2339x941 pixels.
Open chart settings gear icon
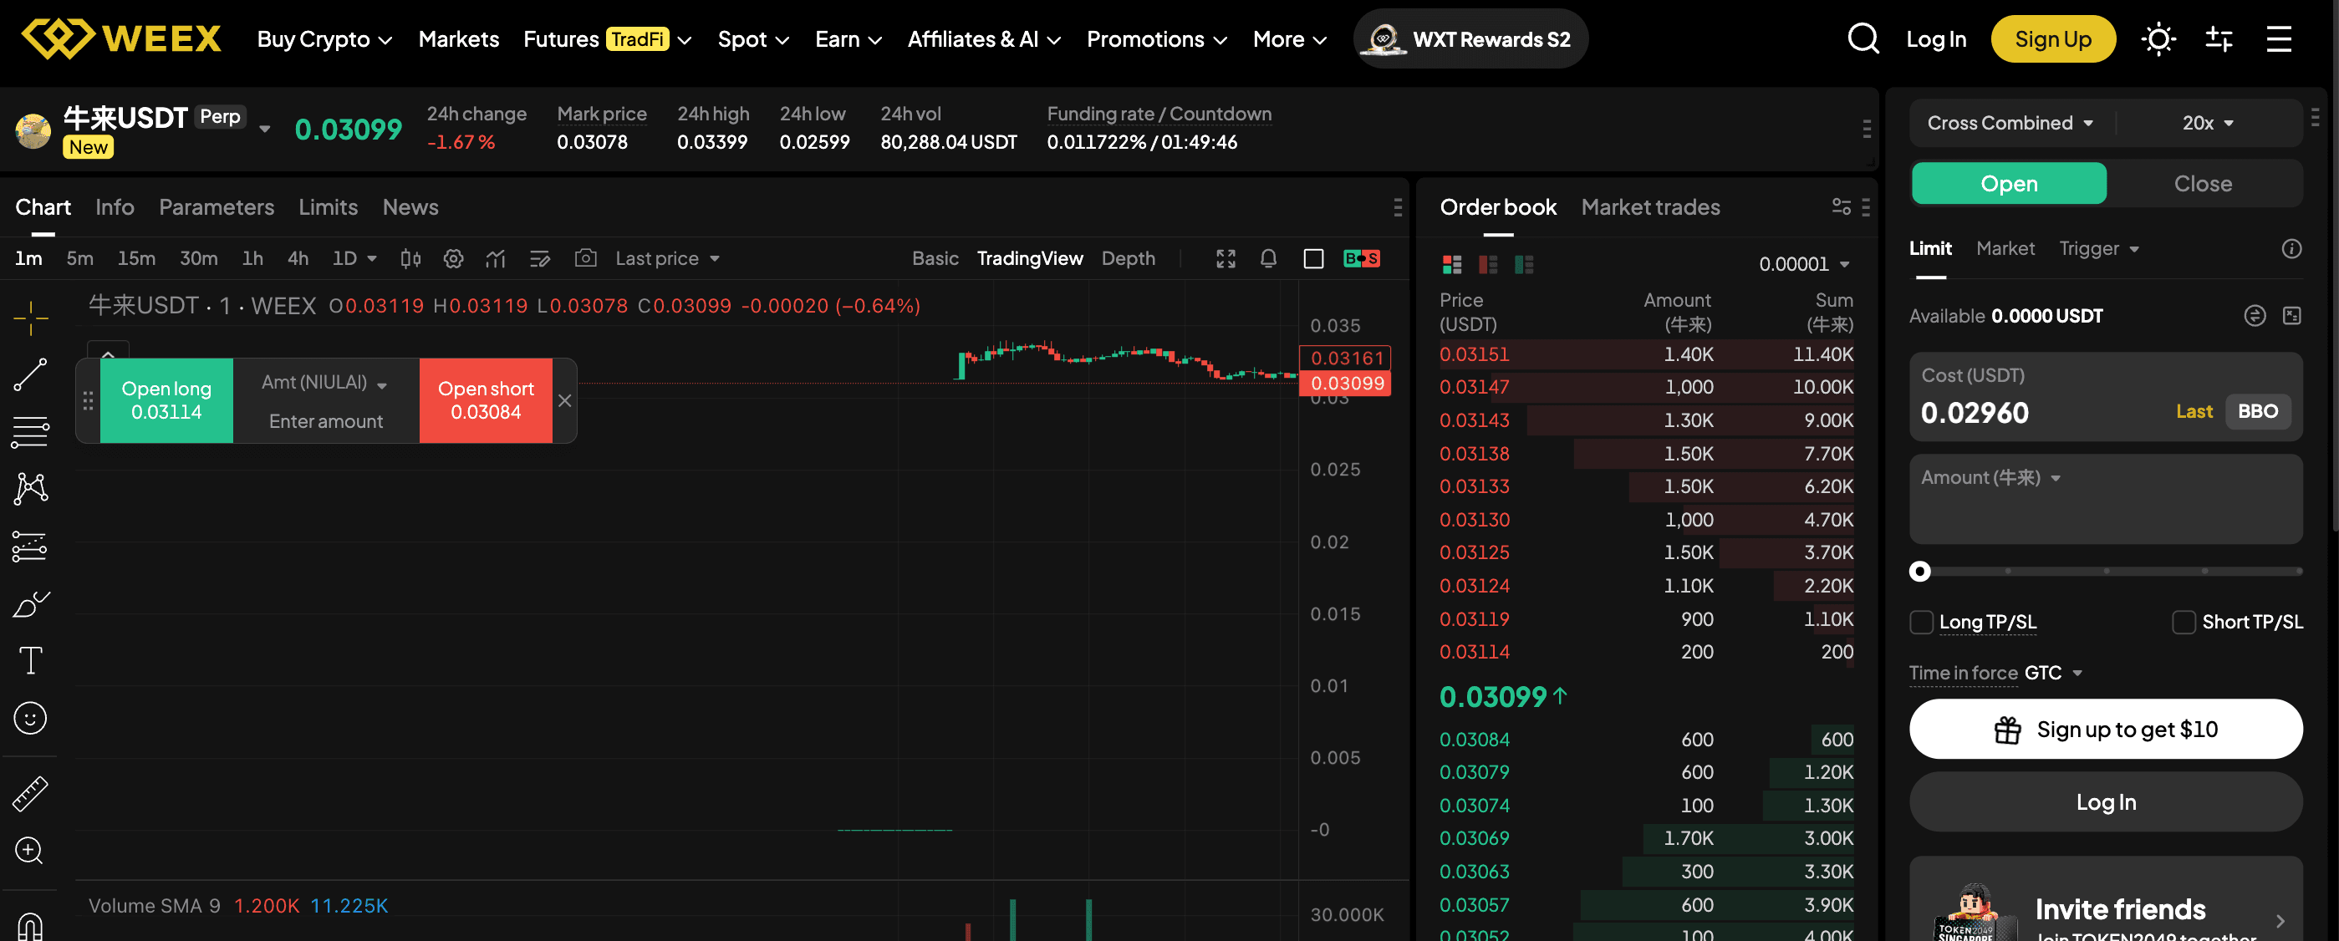click(x=453, y=258)
